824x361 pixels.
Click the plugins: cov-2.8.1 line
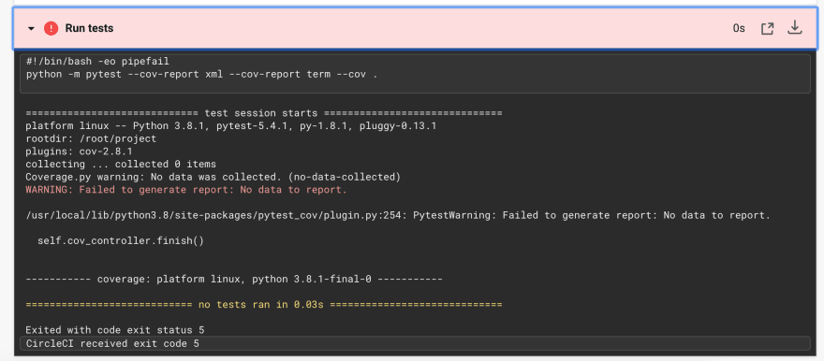(79, 152)
